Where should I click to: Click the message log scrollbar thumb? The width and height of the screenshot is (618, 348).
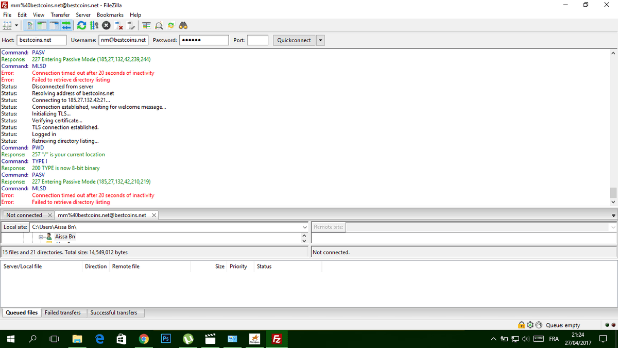613,192
